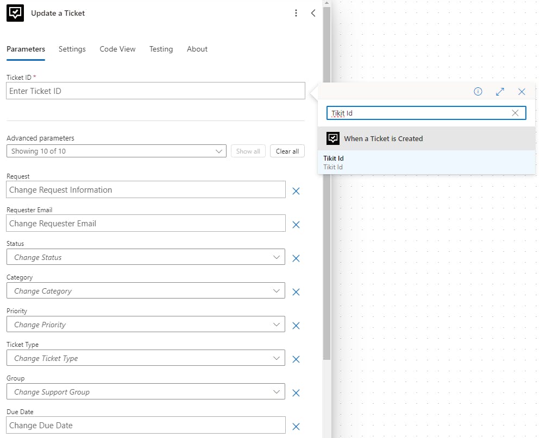The image size is (540, 438).
Task: Switch to the Settings tab
Action: point(72,49)
